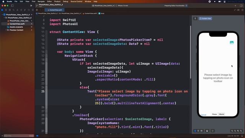
Task: Select the Photos segment in preview
Action: click(x=214, y=114)
